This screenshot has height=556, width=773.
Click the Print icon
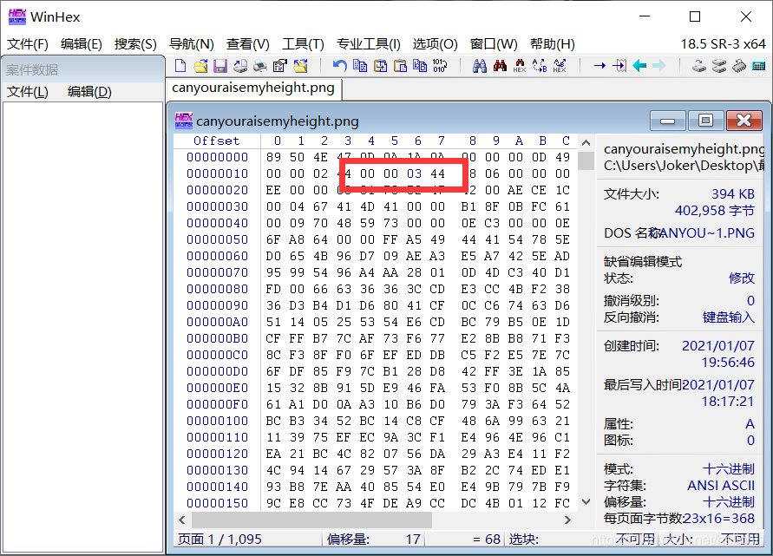pos(259,66)
